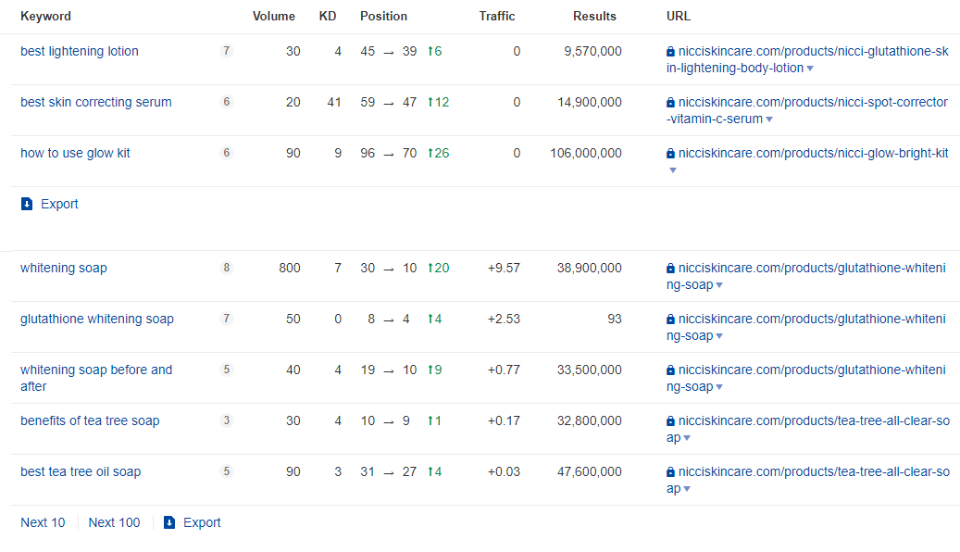This screenshot has height=552, width=960.
Task: Sort by the Position column header
Action: pyautogui.click(x=383, y=17)
